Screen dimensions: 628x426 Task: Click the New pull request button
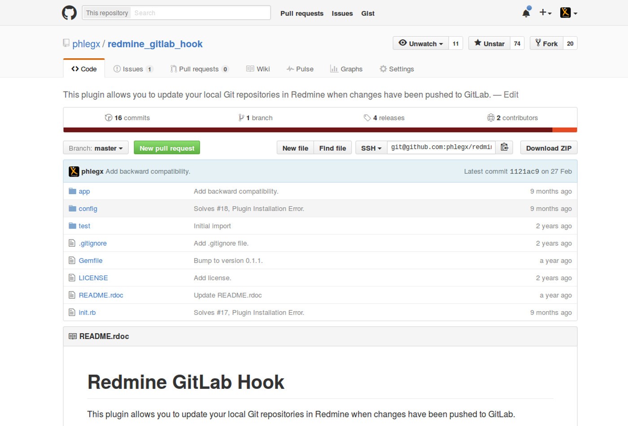167,148
